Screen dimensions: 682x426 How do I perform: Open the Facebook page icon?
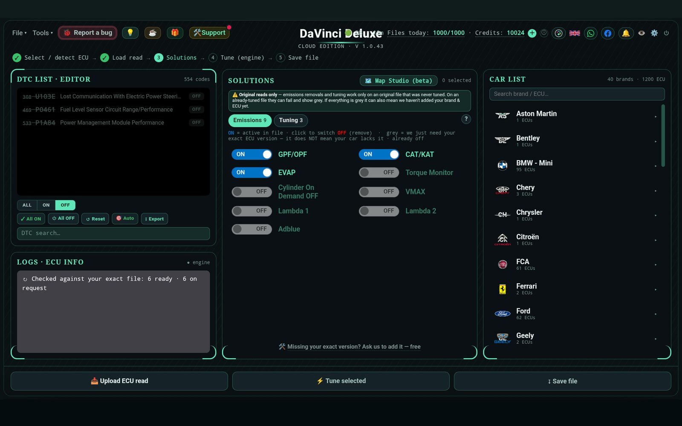point(608,33)
